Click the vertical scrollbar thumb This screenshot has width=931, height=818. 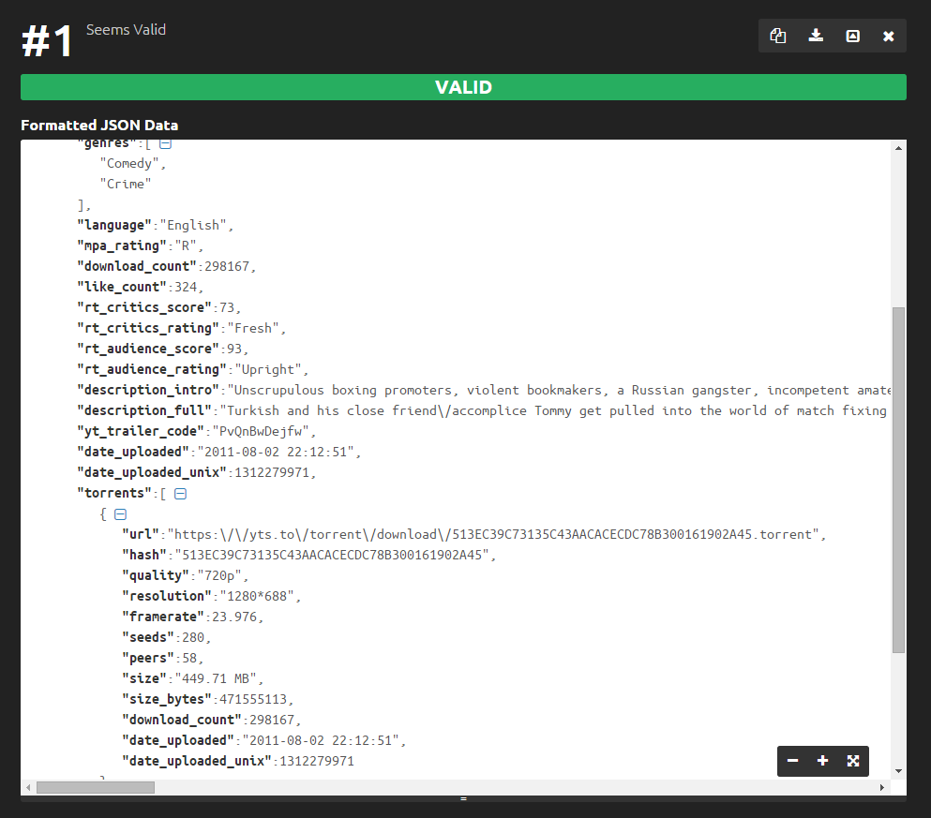[898, 478]
